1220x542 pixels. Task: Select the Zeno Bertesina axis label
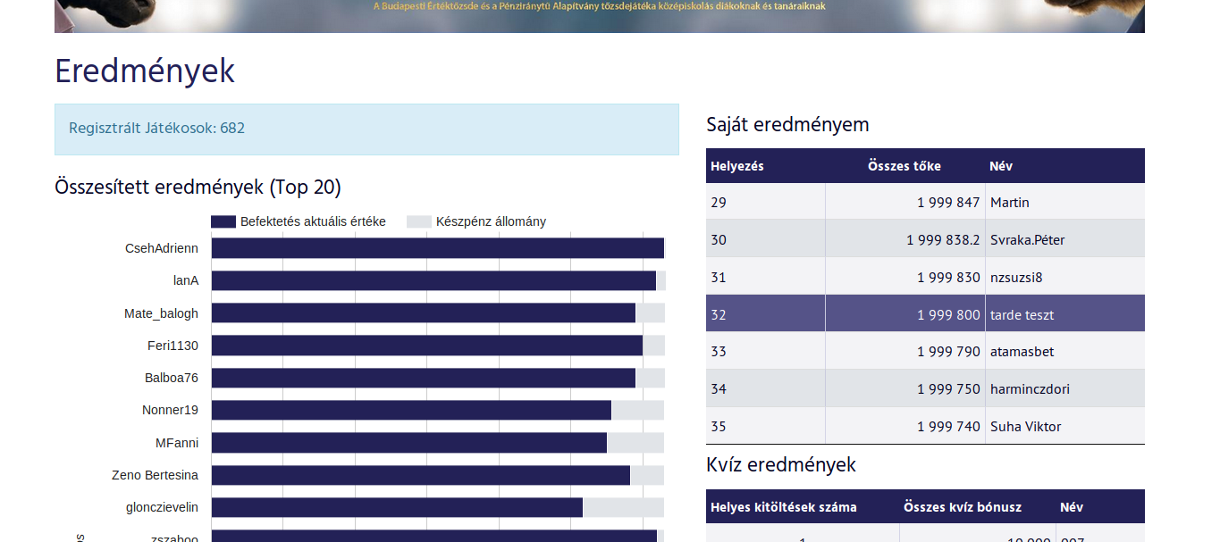click(x=156, y=475)
